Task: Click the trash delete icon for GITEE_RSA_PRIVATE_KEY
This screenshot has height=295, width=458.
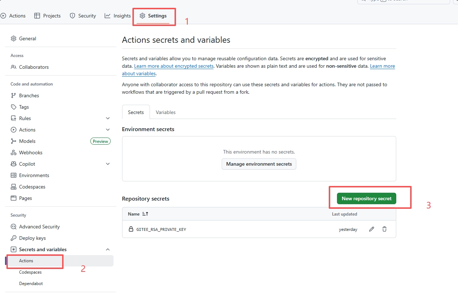Action: 384,229
